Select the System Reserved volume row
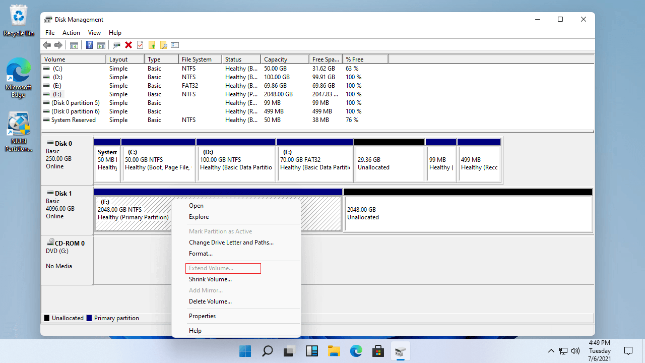 point(73,120)
